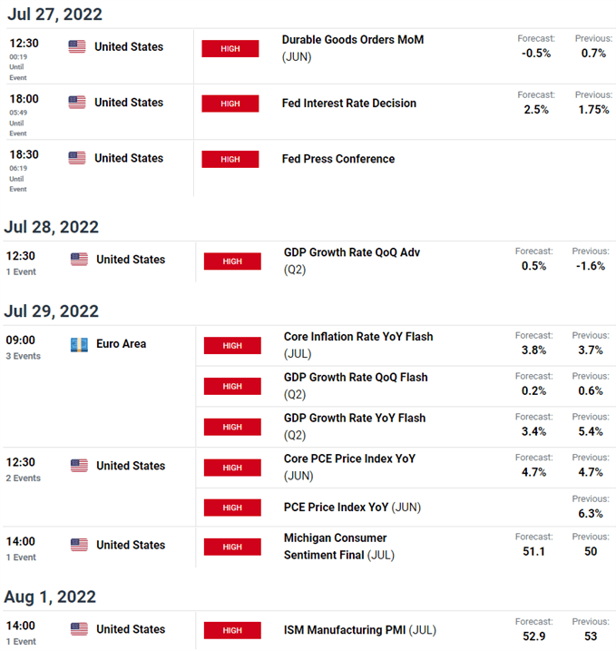Click HIGH badge for GDP Growth Rate YoY Flash

(x=232, y=427)
